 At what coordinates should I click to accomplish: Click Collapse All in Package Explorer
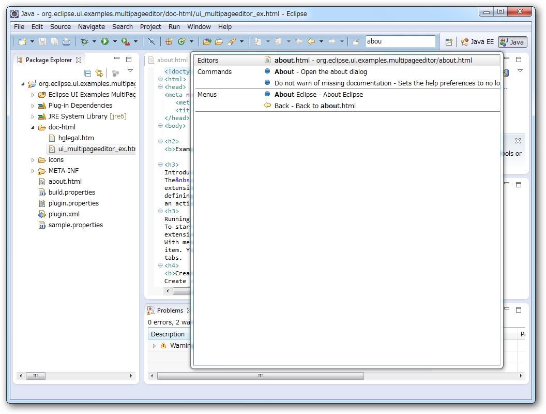tap(88, 73)
